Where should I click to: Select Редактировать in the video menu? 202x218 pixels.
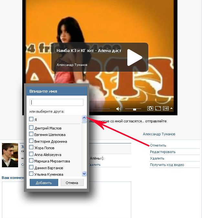coord(163,152)
